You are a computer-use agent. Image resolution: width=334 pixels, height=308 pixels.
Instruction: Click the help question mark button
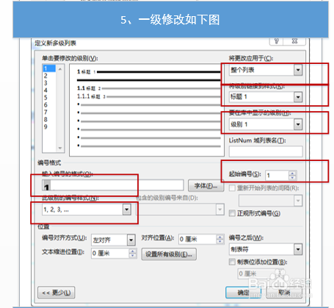pos(277,41)
